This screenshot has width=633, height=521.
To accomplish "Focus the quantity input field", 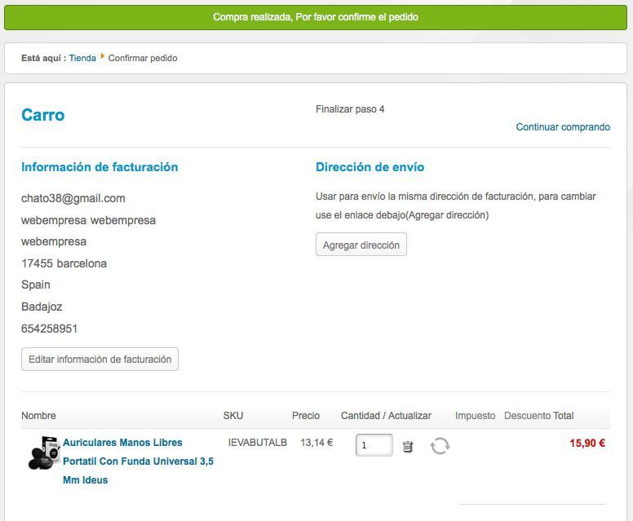I will 374,445.
